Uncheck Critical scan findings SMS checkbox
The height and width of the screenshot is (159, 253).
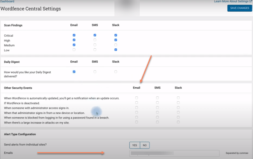point(95,35)
